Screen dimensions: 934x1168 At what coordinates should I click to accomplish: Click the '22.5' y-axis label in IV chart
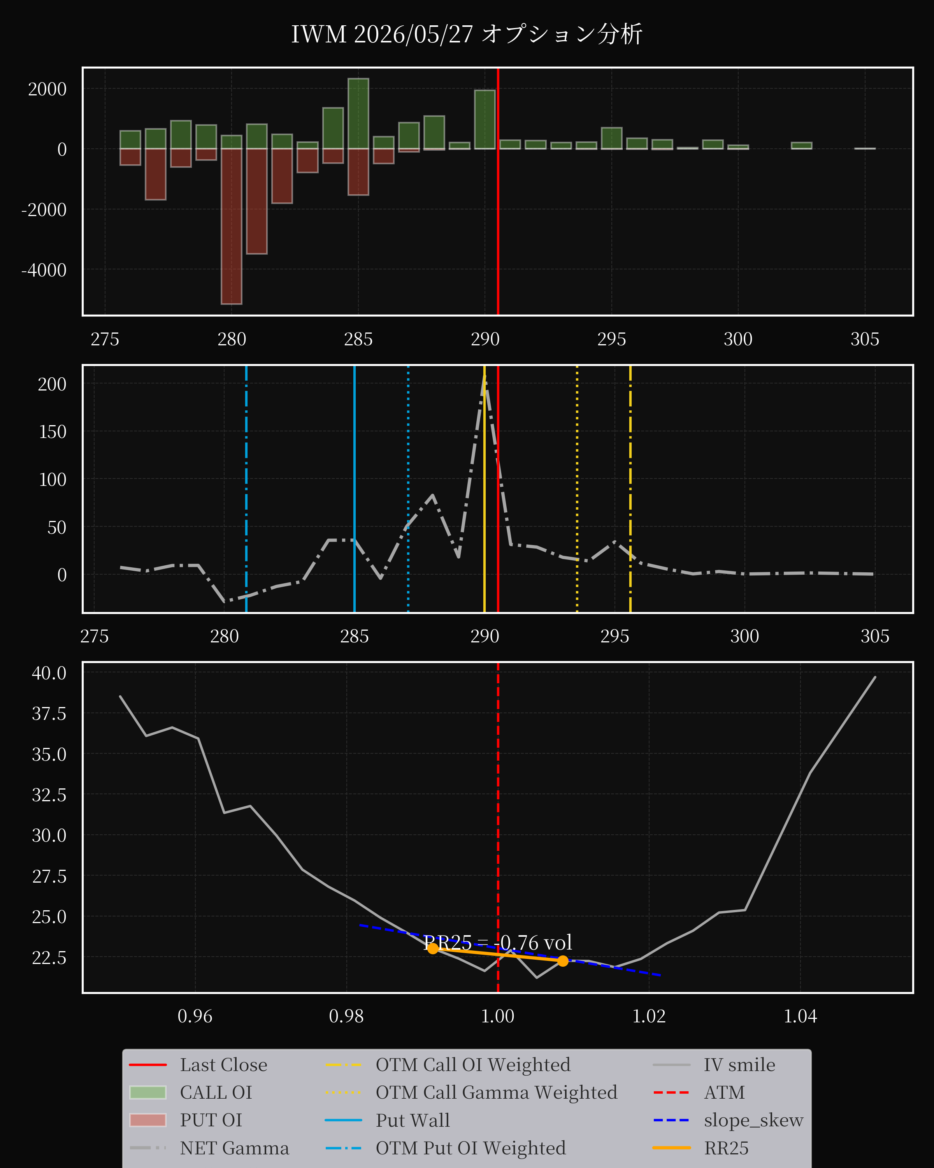coord(49,957)
